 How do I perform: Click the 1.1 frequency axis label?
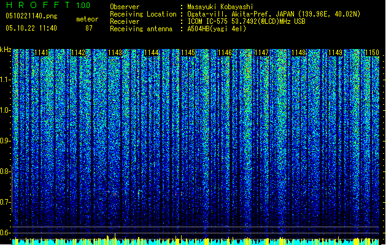[6, 80]
